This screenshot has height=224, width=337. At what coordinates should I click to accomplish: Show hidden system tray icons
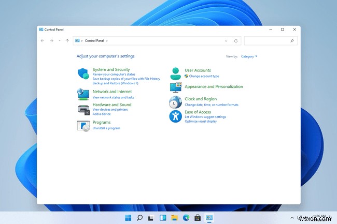point(292,218)
